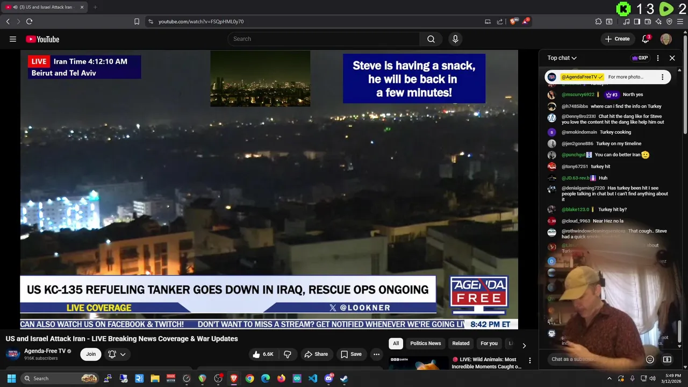688x387 pixels.
Task: Close the live chat panel
Action: [672, 58]
